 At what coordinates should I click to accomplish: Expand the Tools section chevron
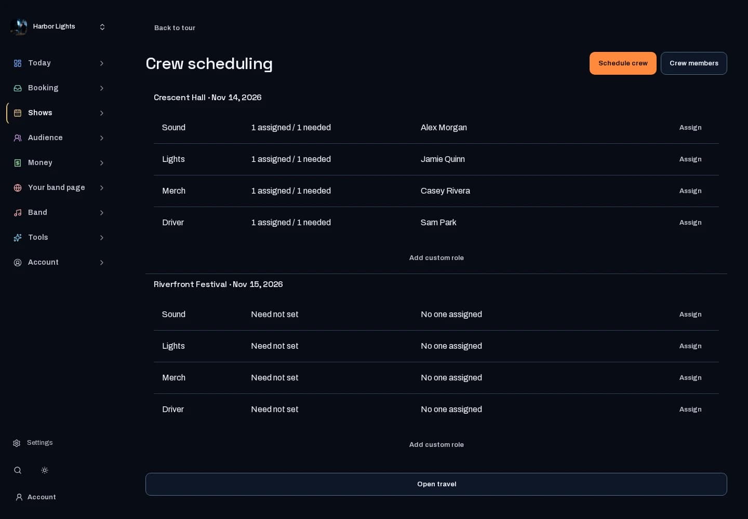pos(102,238)
